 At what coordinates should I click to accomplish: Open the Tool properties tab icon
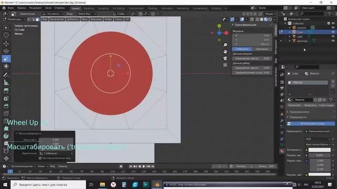click(x=282, y=75)
